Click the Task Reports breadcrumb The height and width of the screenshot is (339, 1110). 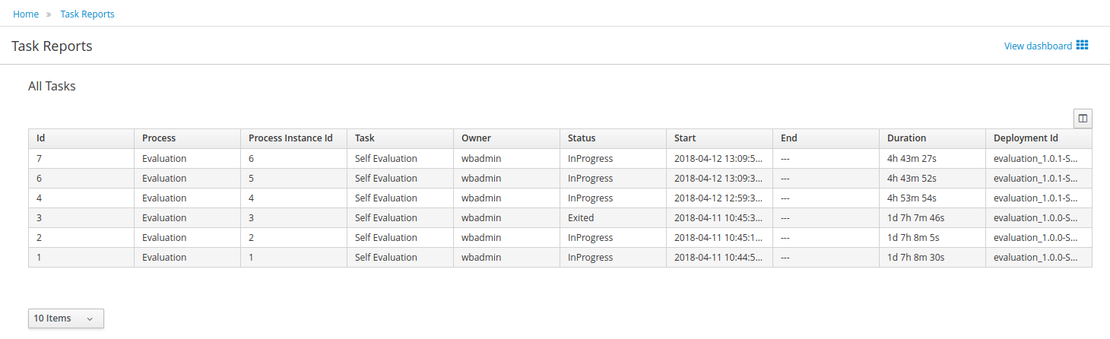87,14
